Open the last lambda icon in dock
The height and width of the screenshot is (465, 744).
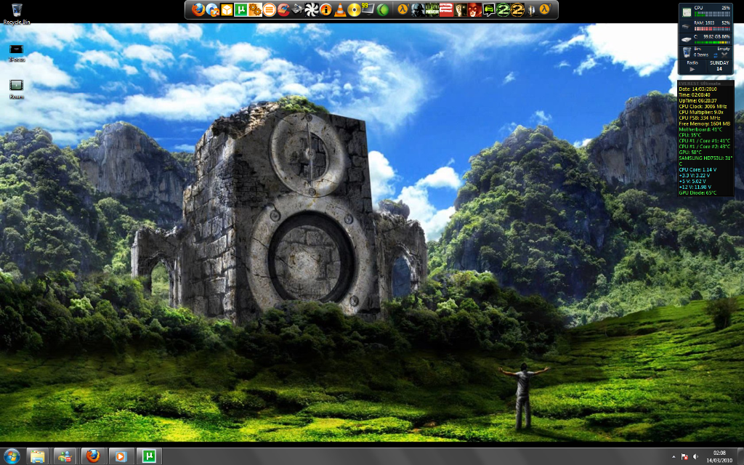pyautogui.click(x=546, y=9)
